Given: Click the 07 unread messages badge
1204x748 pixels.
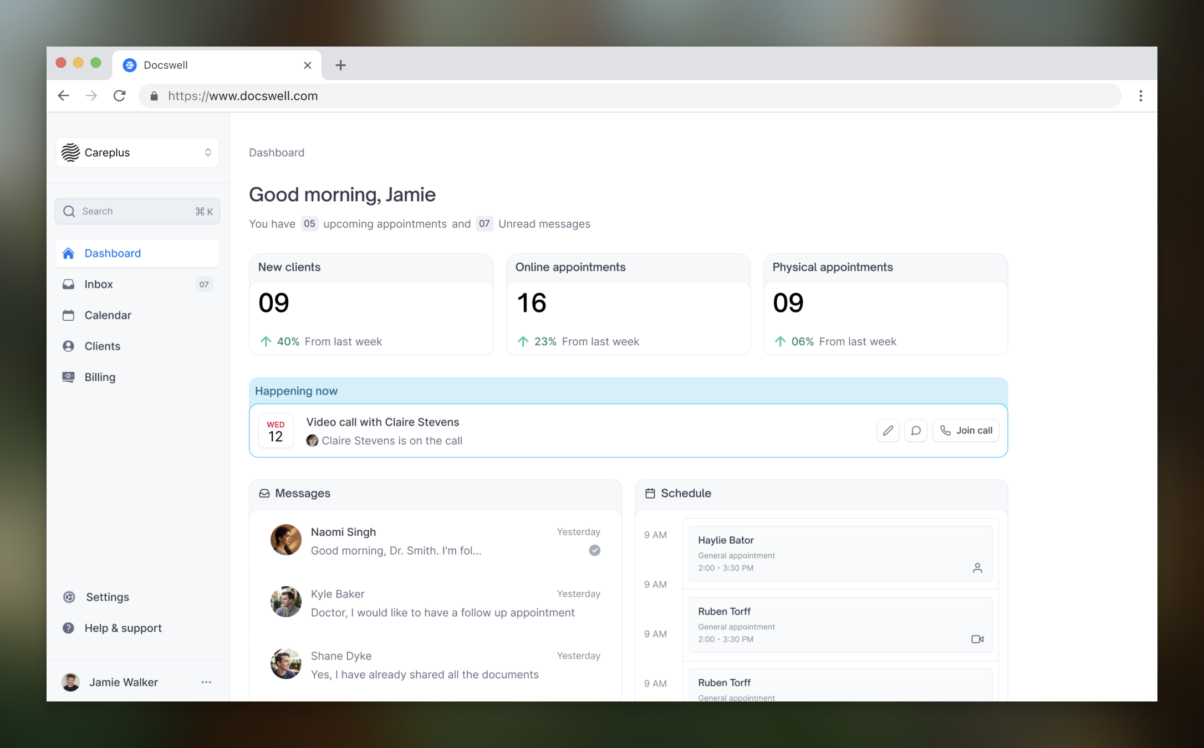Looking at the screenshot, I should click(484, 224).
